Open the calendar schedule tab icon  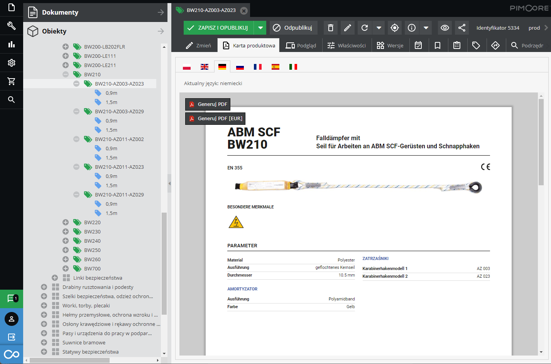coord(418,45)
